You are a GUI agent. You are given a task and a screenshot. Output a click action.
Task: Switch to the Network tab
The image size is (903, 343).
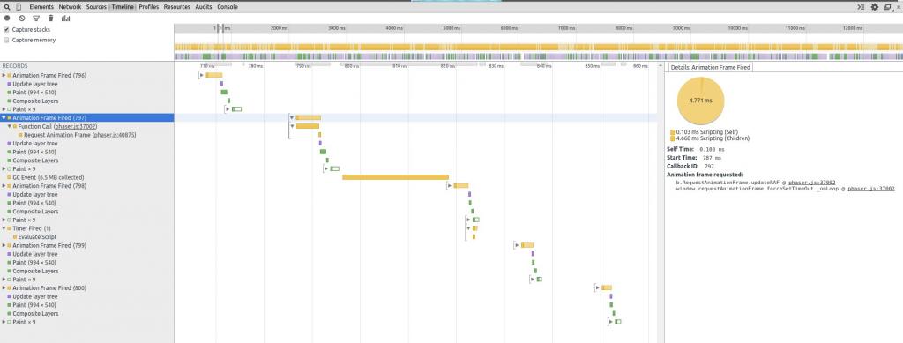pos(70,7)
